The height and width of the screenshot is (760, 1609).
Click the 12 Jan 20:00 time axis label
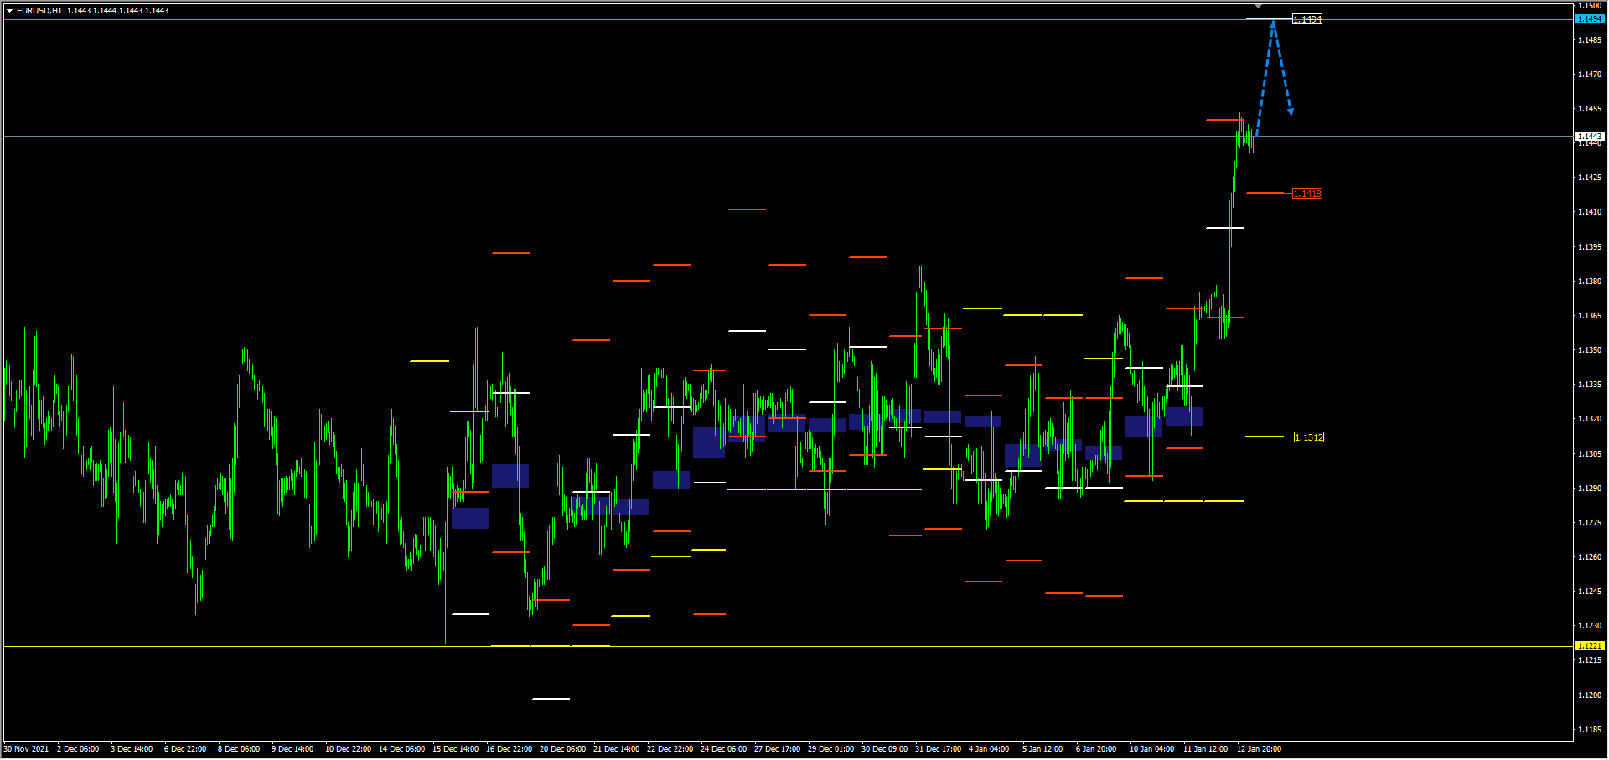click(x=1259, y=749)
